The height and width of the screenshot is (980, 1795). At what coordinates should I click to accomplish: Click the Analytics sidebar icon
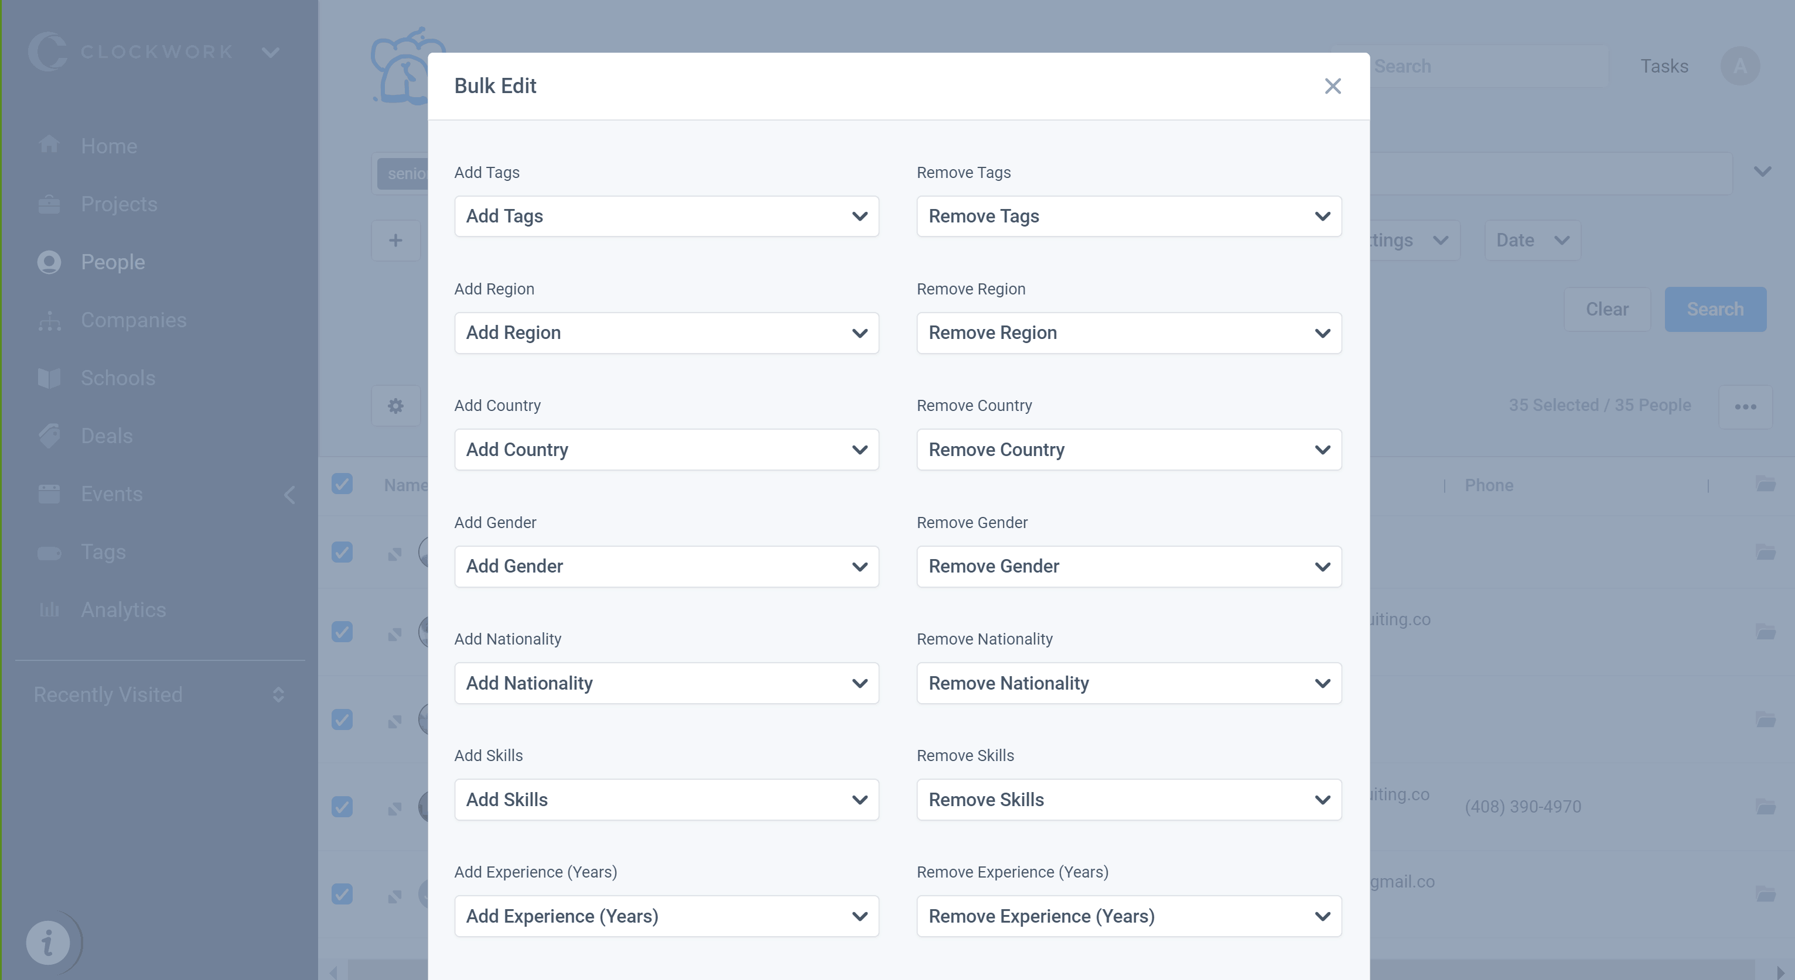click(x=48, y=608)
